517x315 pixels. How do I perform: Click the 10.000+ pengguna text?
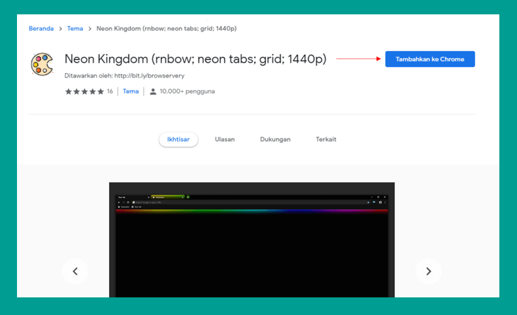(188, 91)
